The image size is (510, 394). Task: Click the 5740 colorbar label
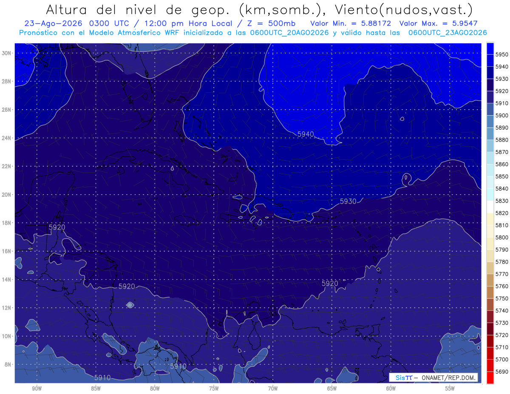click(x=502, y=311)
